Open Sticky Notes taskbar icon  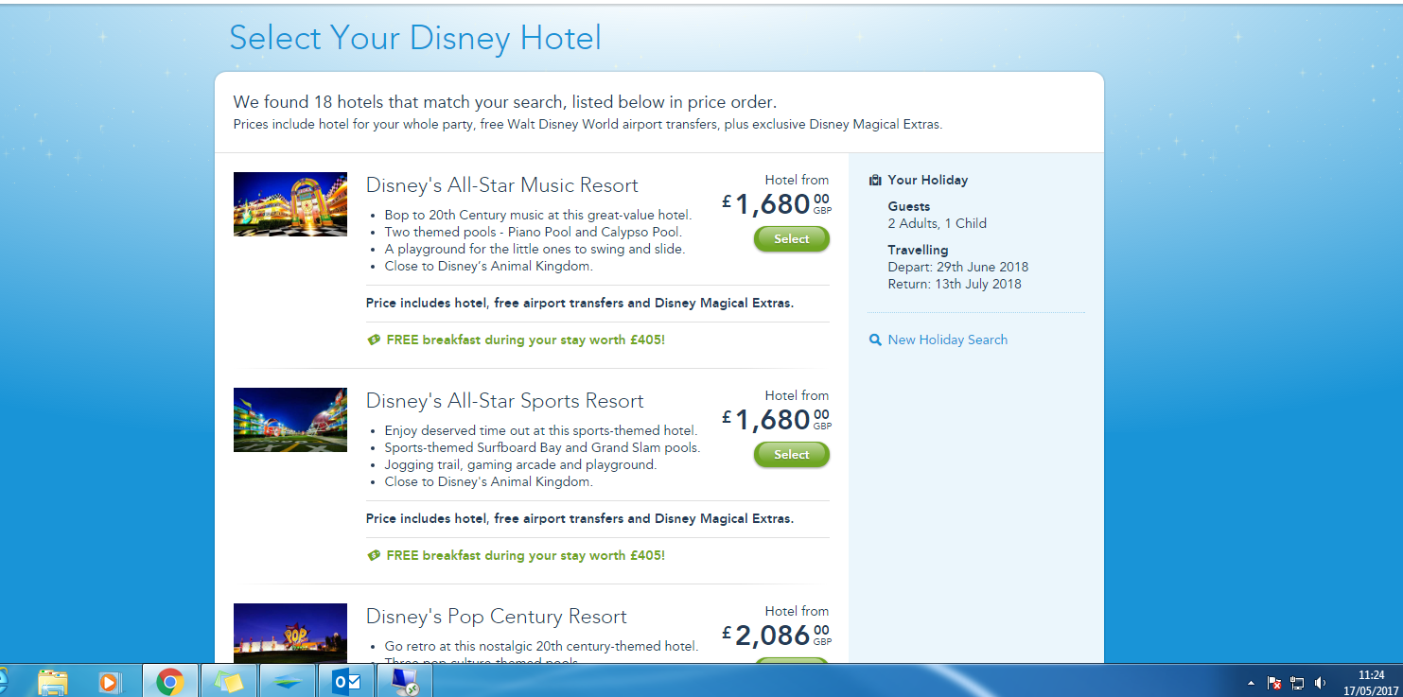[228, 681]
